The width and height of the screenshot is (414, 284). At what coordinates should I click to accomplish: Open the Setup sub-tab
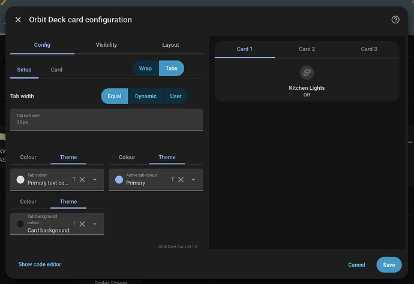(x=24, y=70)
